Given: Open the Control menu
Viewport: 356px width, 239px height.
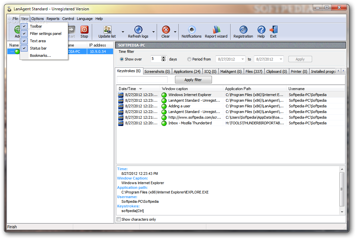Looking at the screenshot, I should (x=68, y=19).
